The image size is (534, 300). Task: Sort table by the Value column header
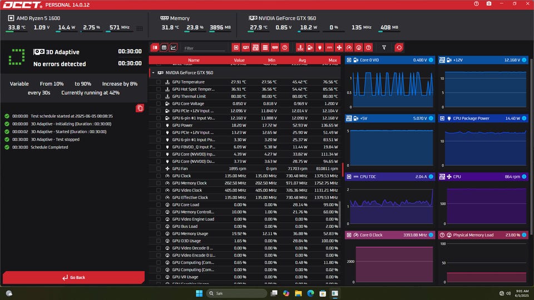coord(239,60)
